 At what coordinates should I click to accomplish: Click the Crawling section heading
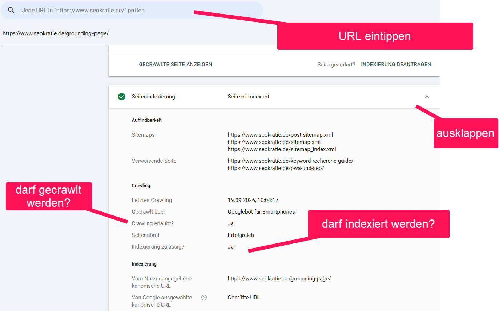[141, 186]
